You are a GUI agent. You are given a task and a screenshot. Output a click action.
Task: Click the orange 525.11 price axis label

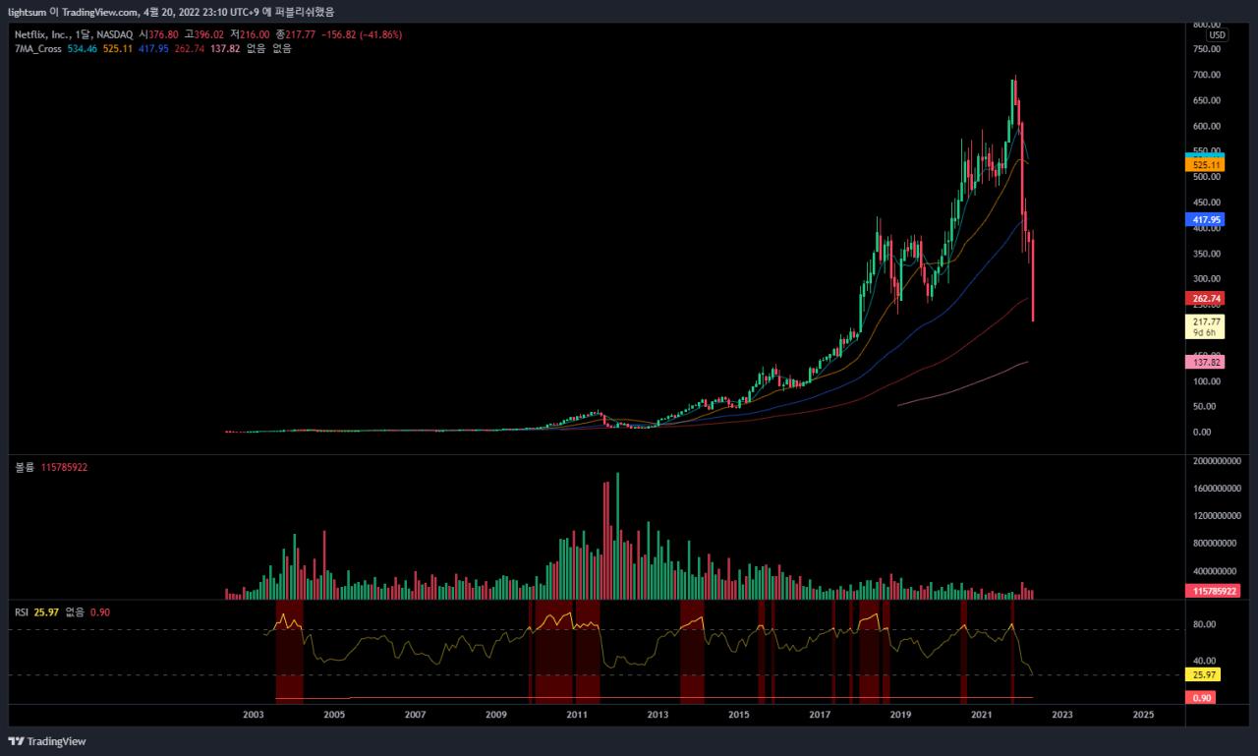tap(1204, 165)
